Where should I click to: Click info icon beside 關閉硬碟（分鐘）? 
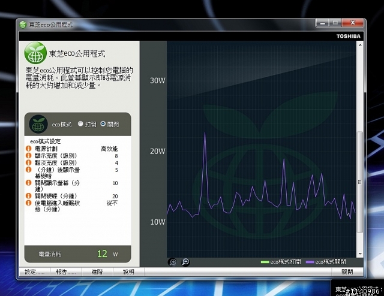(29, 196)
